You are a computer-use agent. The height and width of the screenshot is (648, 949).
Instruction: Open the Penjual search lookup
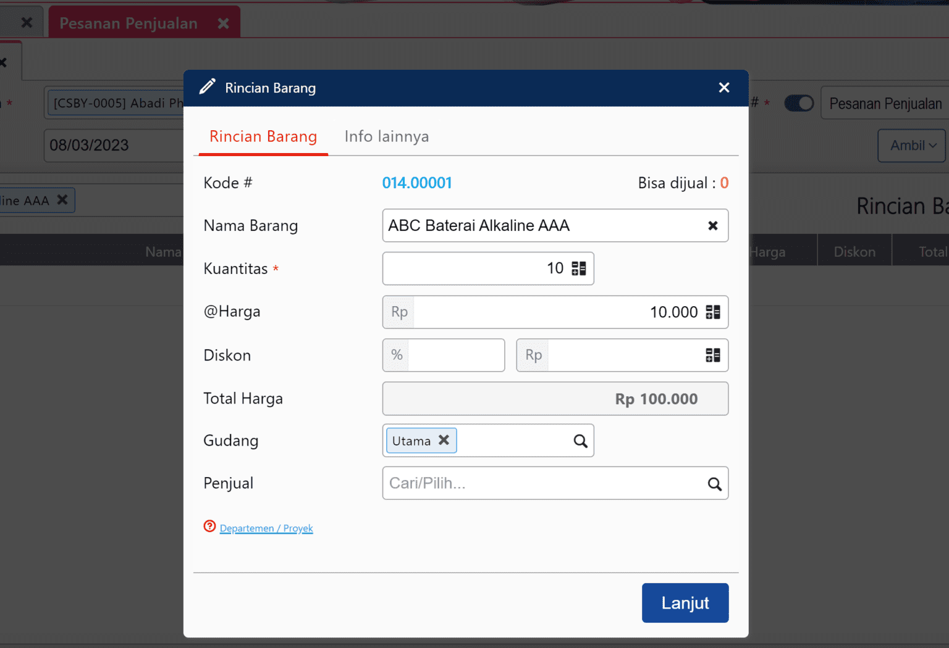pos(715,483)
